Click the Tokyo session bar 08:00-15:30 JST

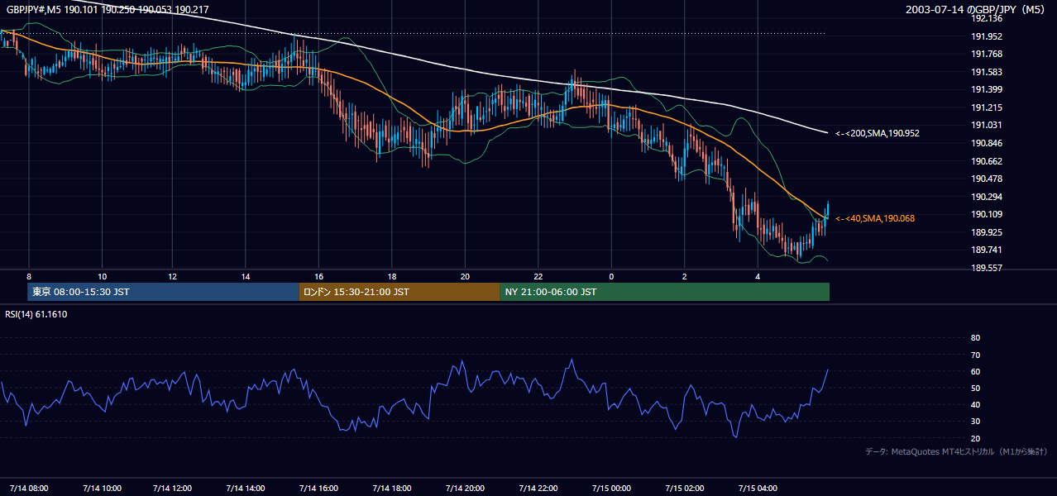163,292
